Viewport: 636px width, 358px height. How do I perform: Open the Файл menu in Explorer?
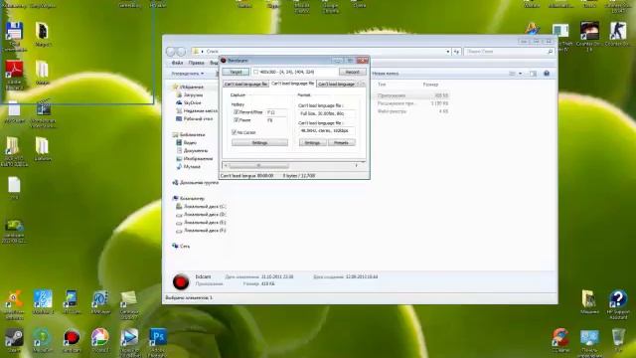tap(177, 63)
